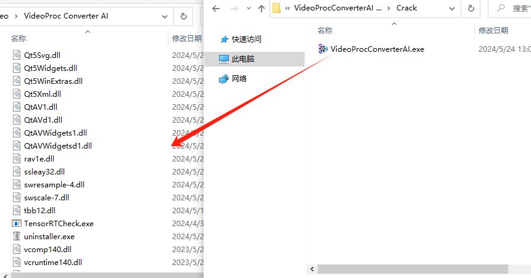Select the rav1e.dll file icon
The height and width of the screenshot is (278, 531).
tap(17, 158)
